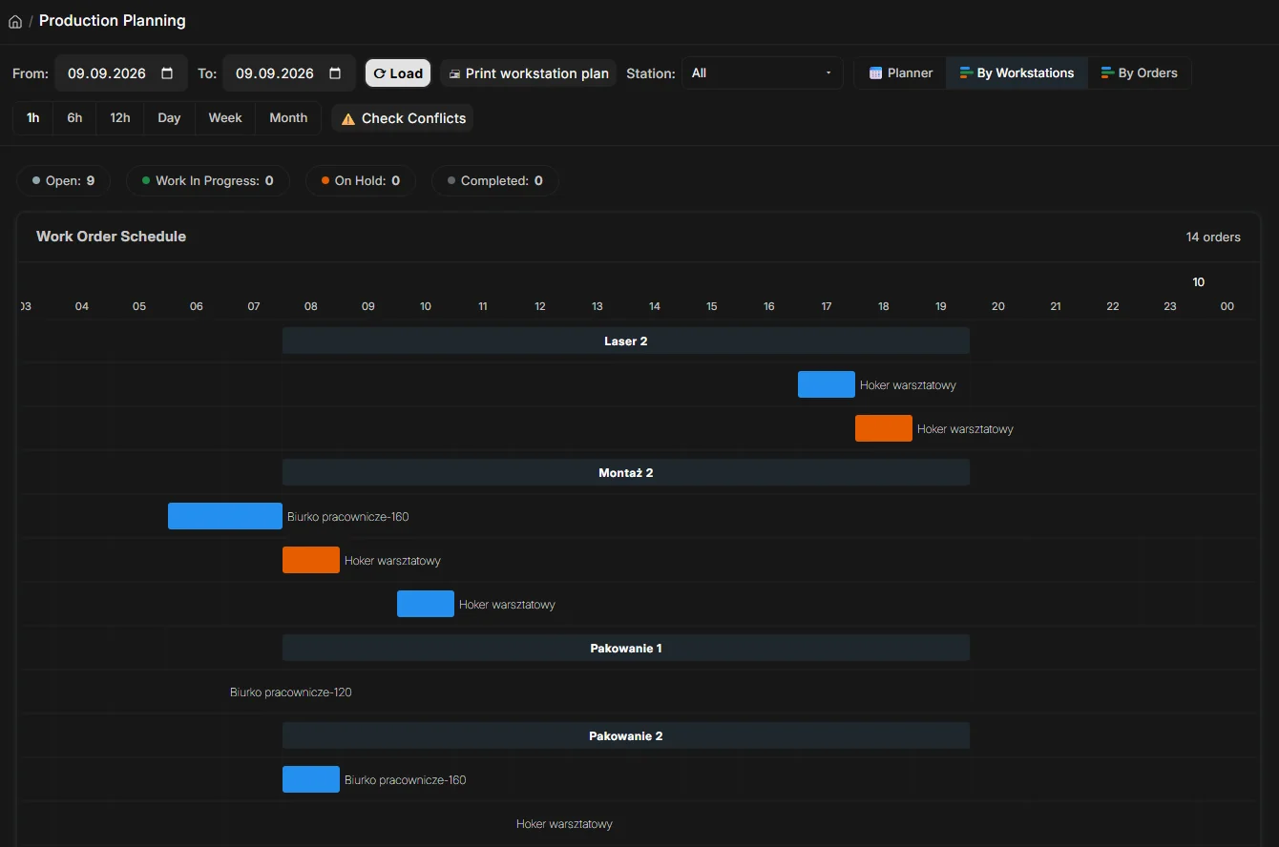Open the To date calendar picker icon
Viewport: 1279px width, 847px height.
[x=335, y=73]
